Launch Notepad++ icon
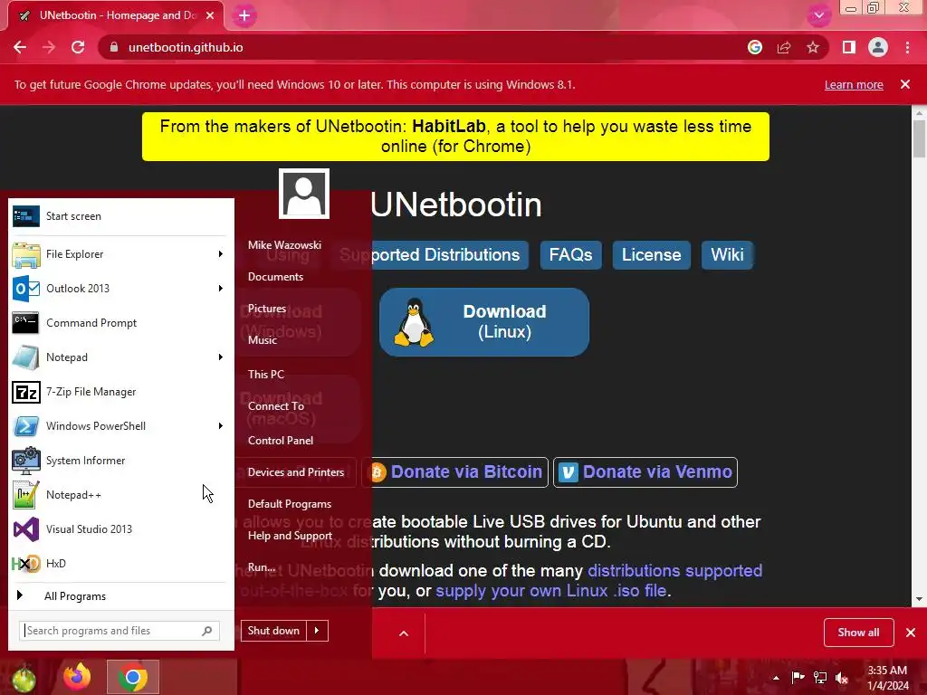927x695 pixels. tap(26, 495)
